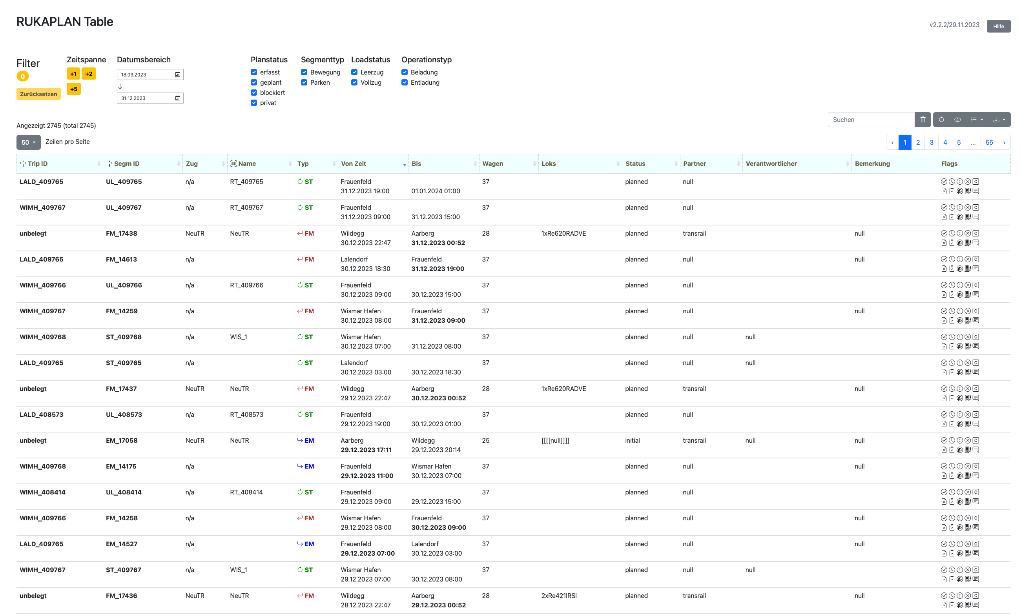Expand the columns list dropdown
This screenshot has height=616, width=1021.
tap(976, 120)
